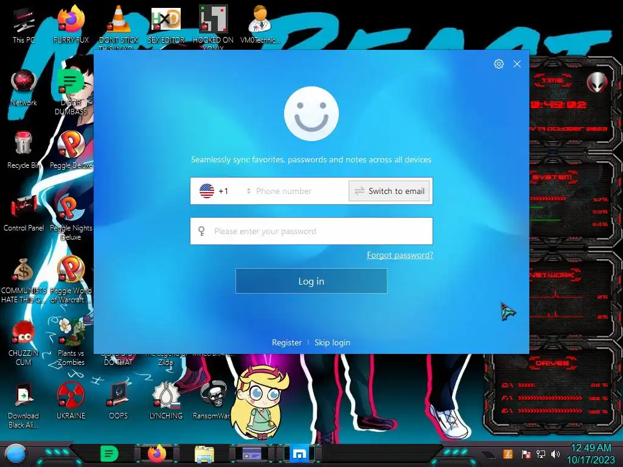Open Peggle Nights Deluxe icon
This screenshot has width=623, height=467.
point(71,217)
